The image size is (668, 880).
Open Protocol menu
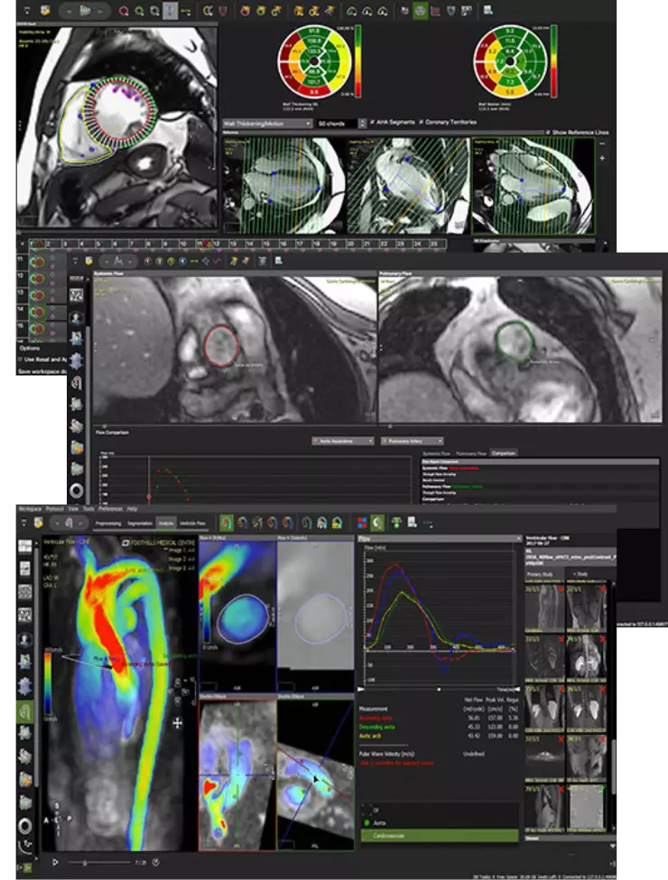pos(54,509)
